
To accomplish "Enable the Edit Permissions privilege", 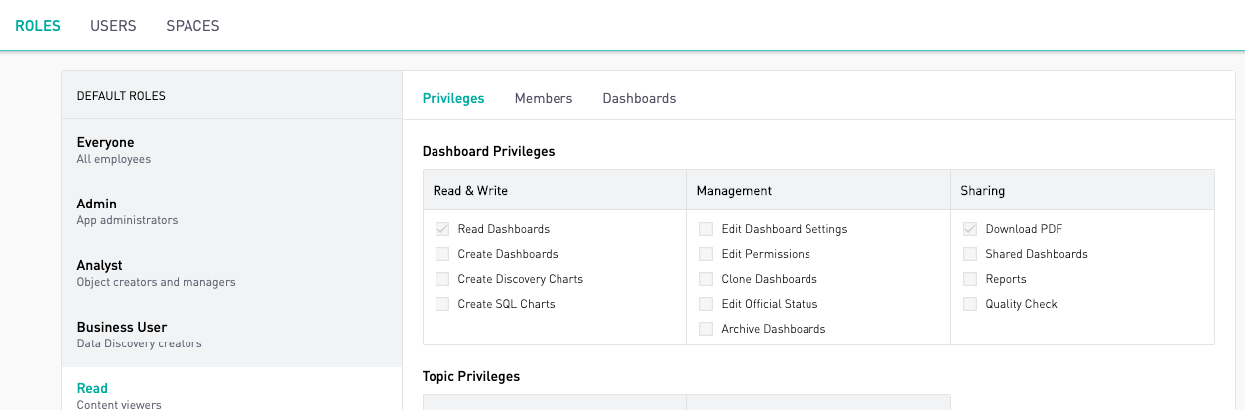I will 706,254.
